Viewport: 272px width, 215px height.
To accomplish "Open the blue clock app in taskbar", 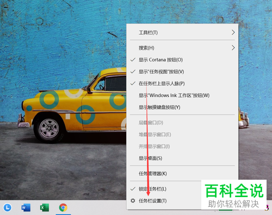I will [7, 207].
